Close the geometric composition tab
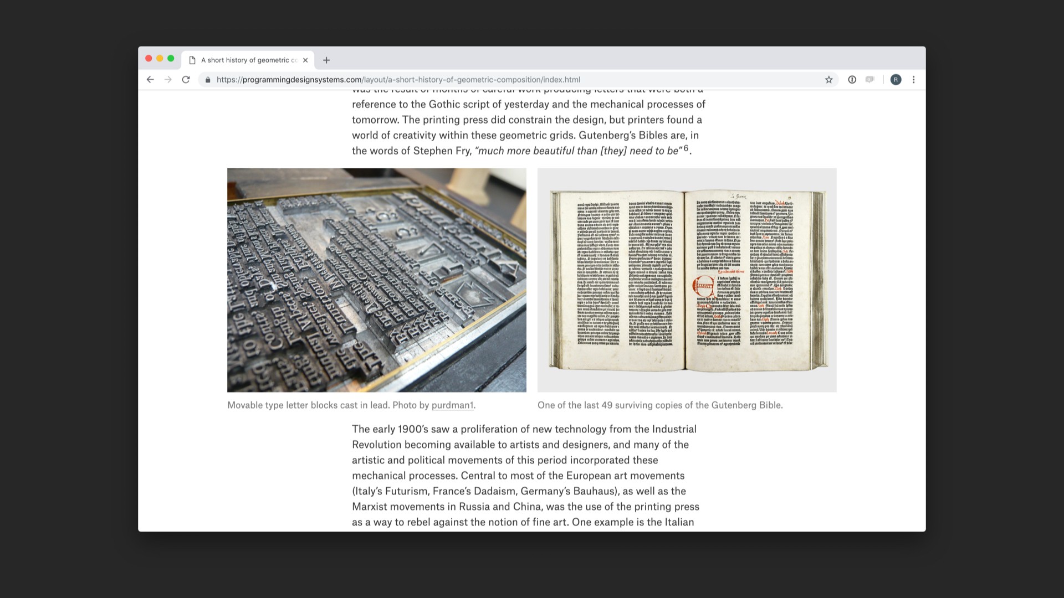The height and width of the screenshot is (598, 1064). click(x=305, y=60)
